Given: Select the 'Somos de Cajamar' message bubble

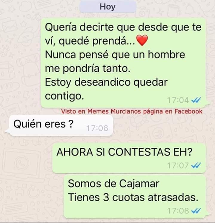Looking at the screenshot, I should tap(135, 197).
